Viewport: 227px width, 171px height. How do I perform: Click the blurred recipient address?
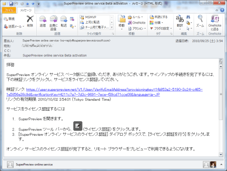tap(37, 46)
